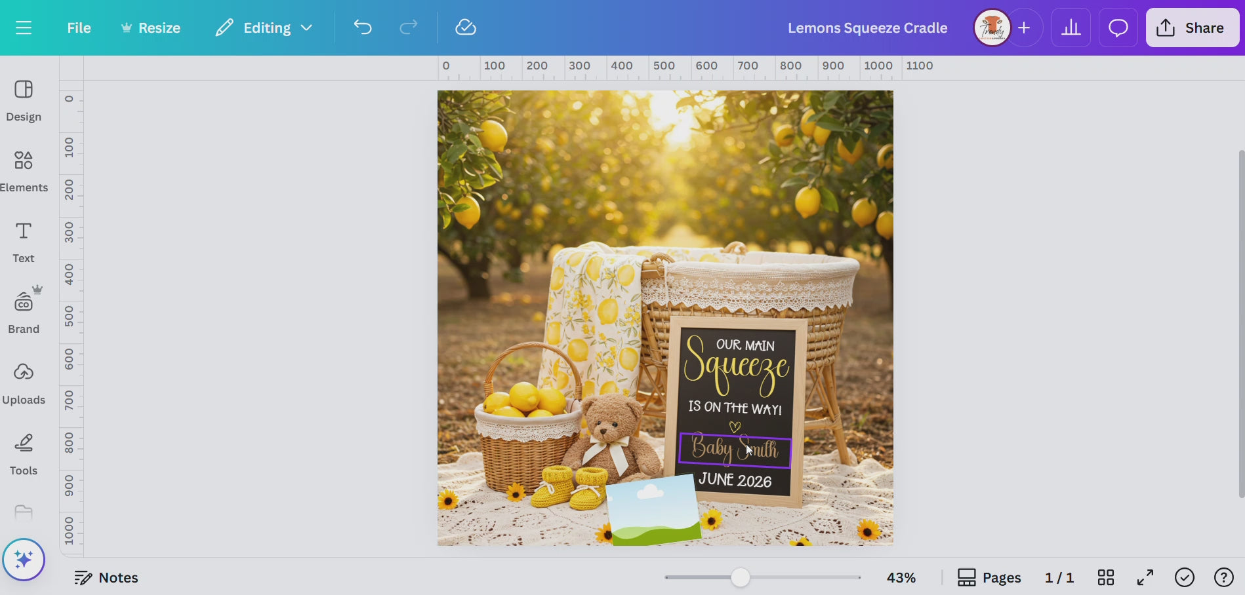Select the landscape placeholder photo frame

(653, 511)
